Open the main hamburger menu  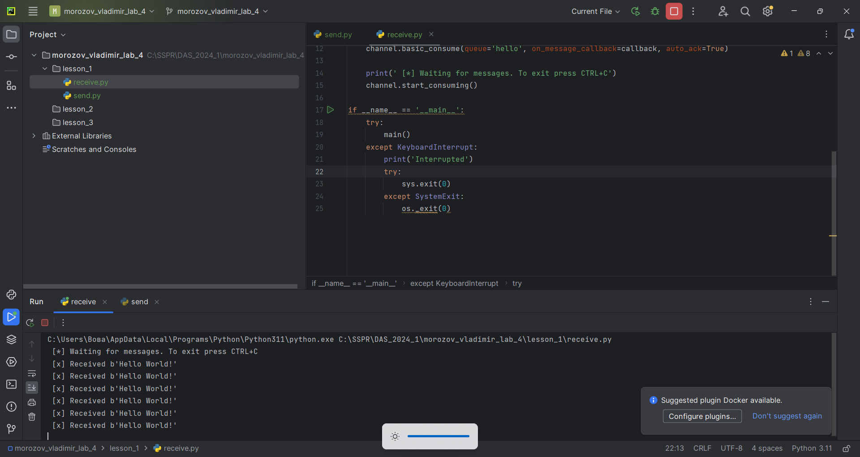click(33, 11)
